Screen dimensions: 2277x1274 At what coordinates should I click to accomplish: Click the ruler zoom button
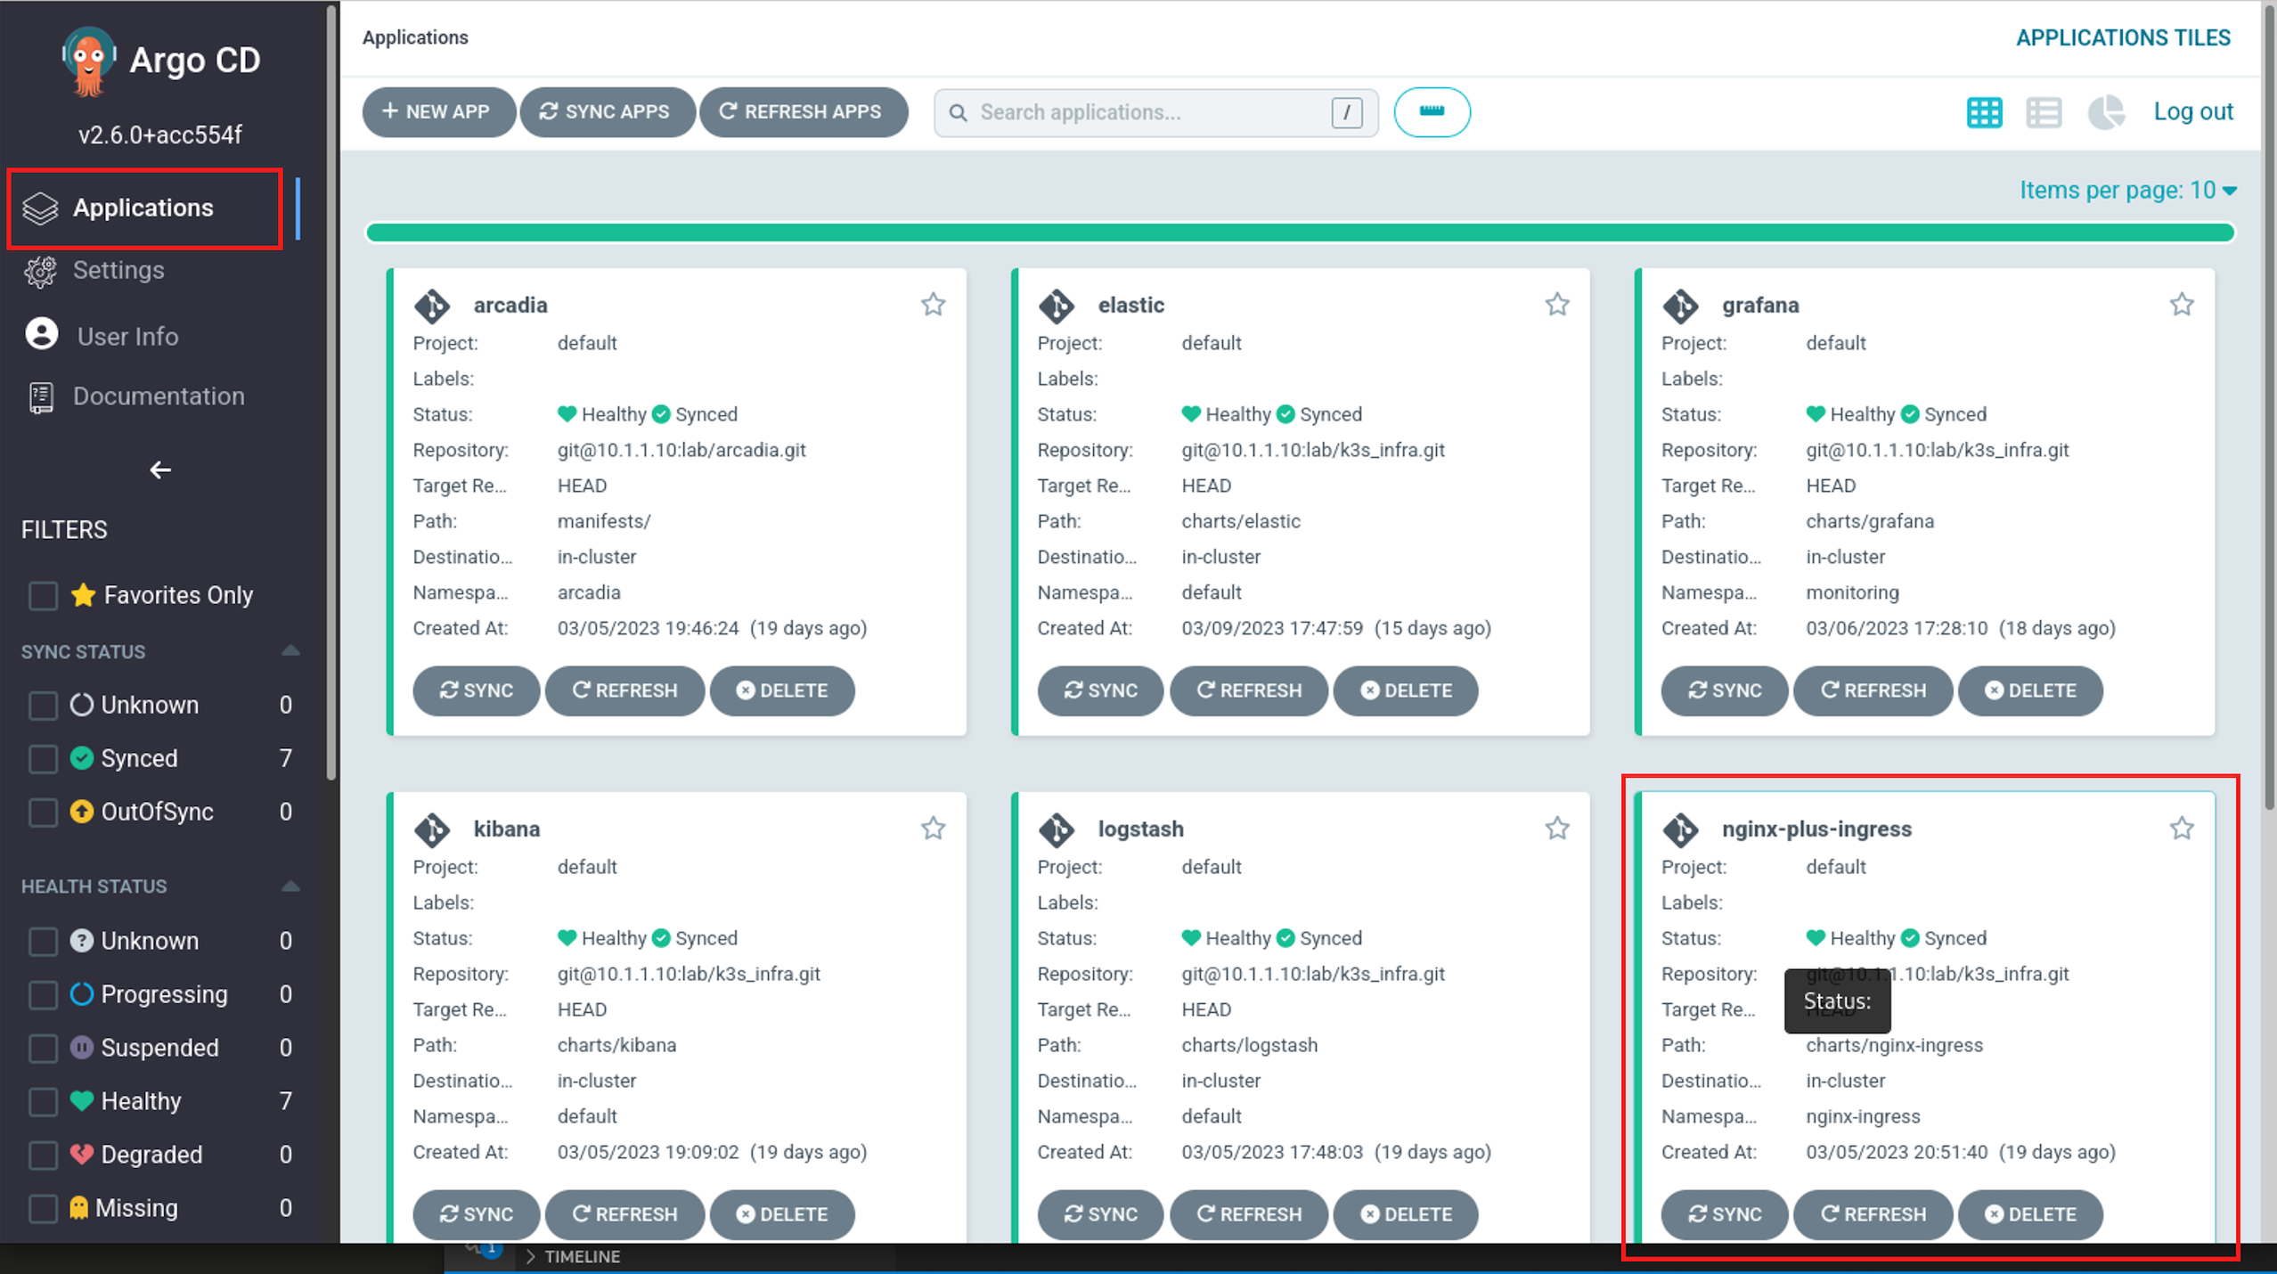[x=1432, y=112]
